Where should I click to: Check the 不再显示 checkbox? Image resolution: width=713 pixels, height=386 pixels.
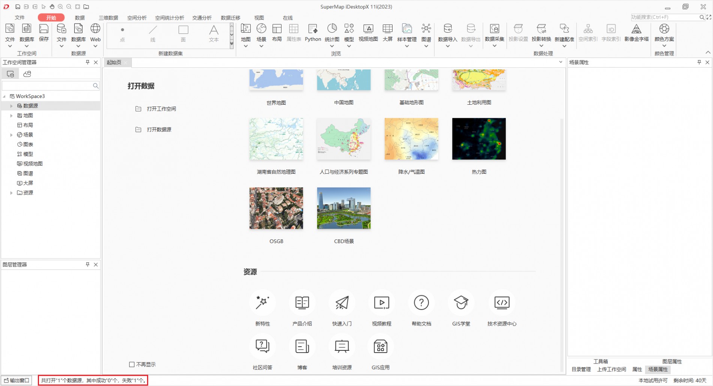(x=132, y=364)
